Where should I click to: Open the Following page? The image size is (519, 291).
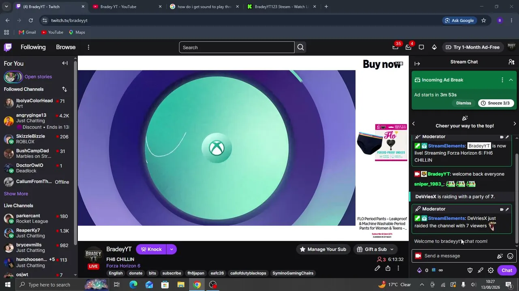pos(33,47)
